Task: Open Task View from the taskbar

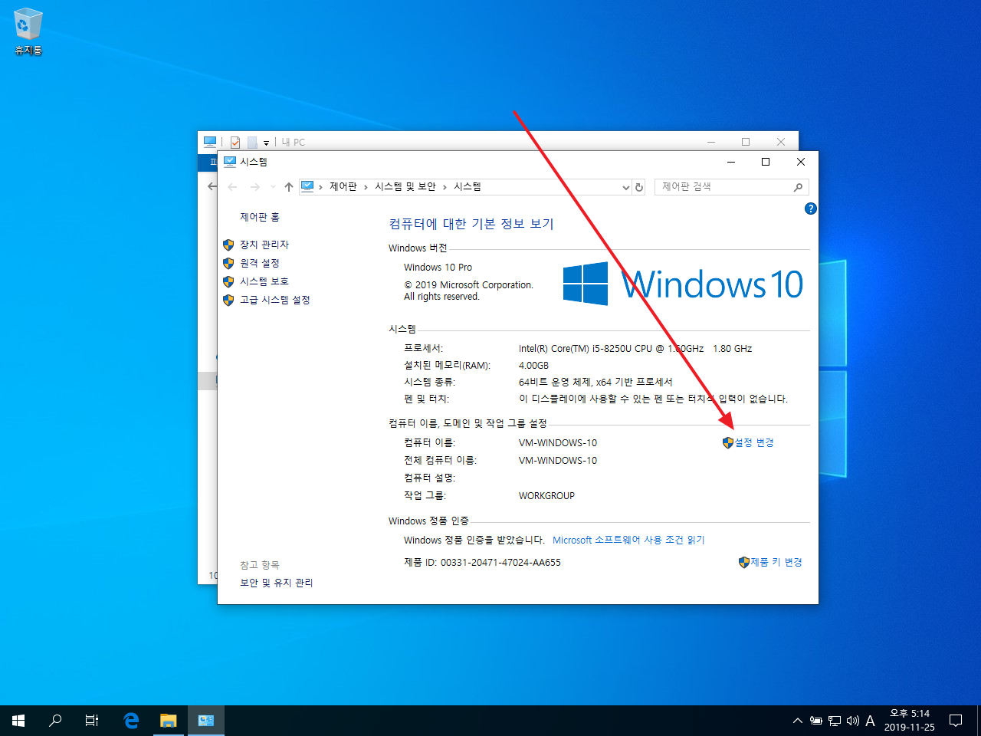Action: (91, 720)
